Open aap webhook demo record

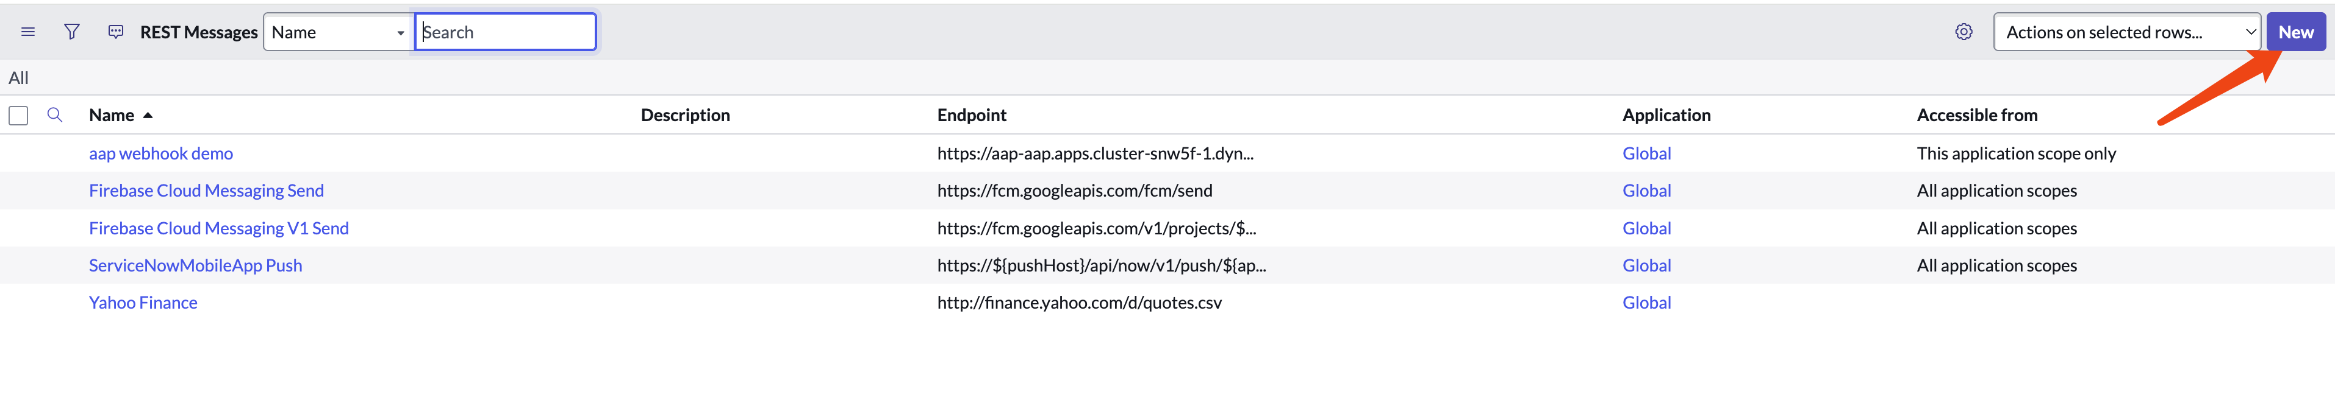tap(160, 154)
